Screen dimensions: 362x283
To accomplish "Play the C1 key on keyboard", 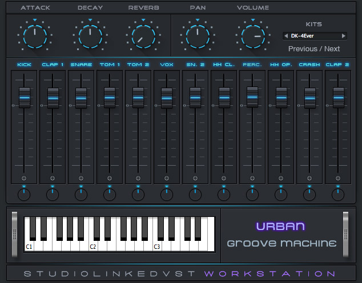I will click(29, 245).
